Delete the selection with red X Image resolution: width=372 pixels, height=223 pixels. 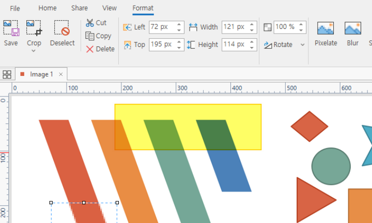click(x=100, y=49)
